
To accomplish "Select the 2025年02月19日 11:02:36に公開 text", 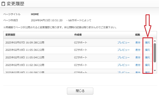I will click(x=25, y=65).
